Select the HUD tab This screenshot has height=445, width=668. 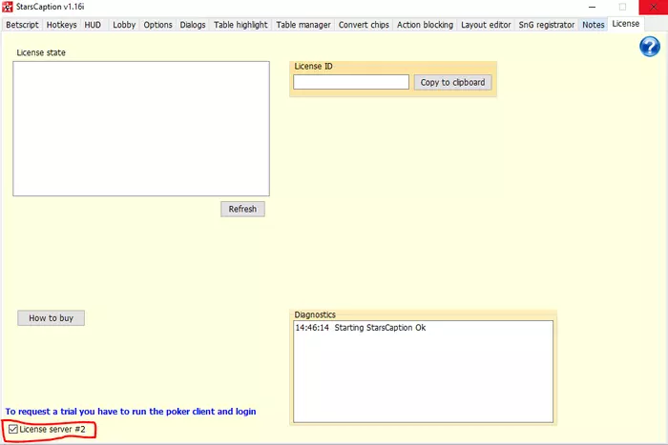tap(93, 25)
